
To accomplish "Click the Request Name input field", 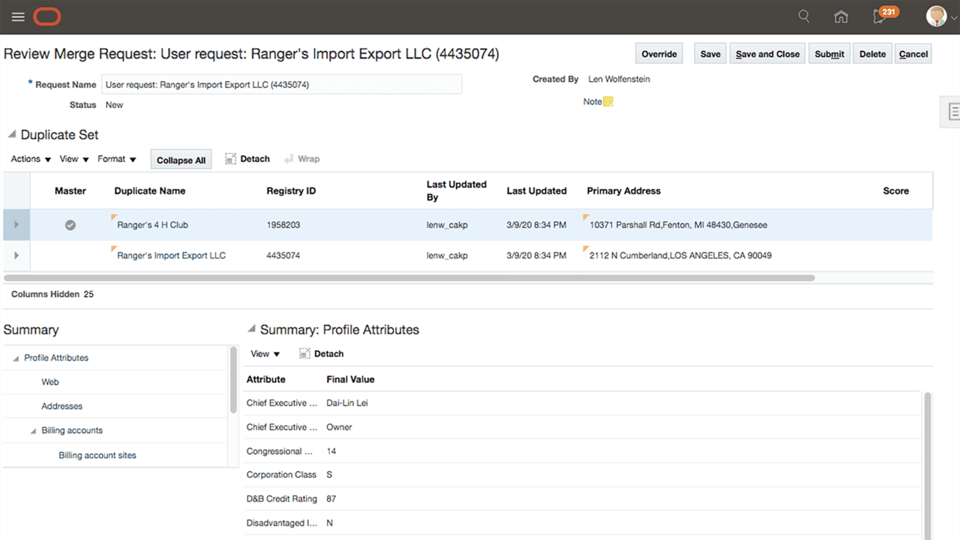I will point(281,85).
